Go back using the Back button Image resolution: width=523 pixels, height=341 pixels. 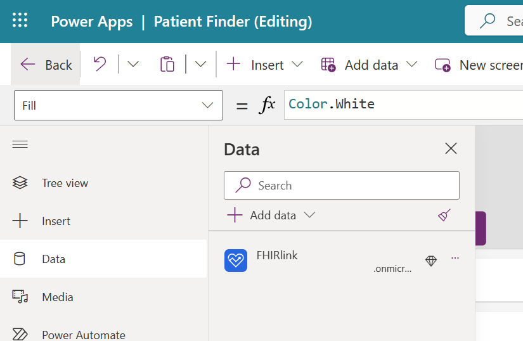[x=46, y=65]
